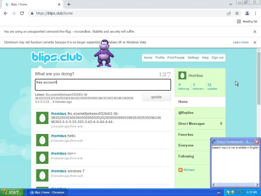
Task: Click the egg avatar beside the 'hello' post
Action: (42, 140)
